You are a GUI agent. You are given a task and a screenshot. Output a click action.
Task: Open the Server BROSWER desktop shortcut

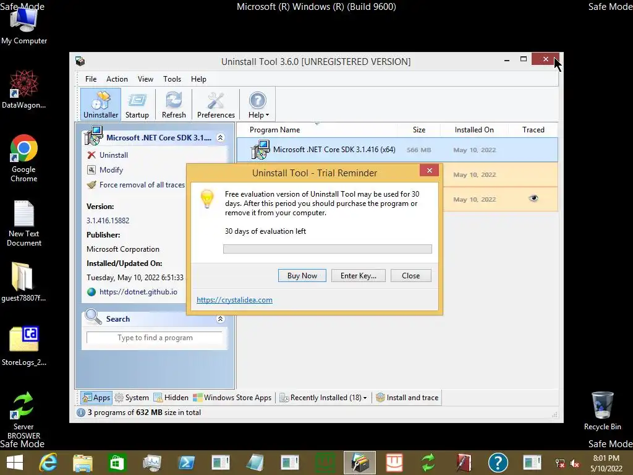point(23,415)
